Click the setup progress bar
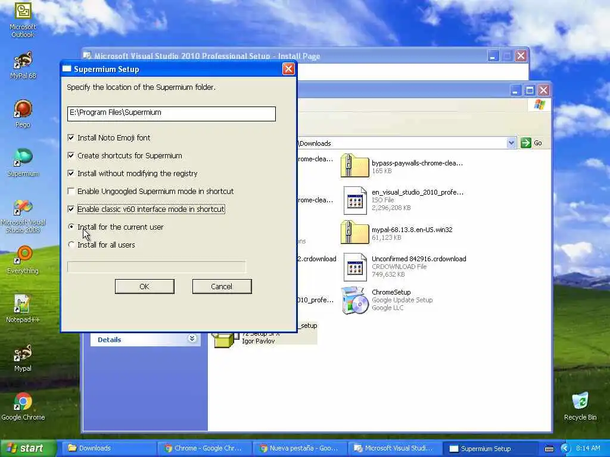Image resolution: width=610 pixels, height=457 pixels. click(157, 267)
